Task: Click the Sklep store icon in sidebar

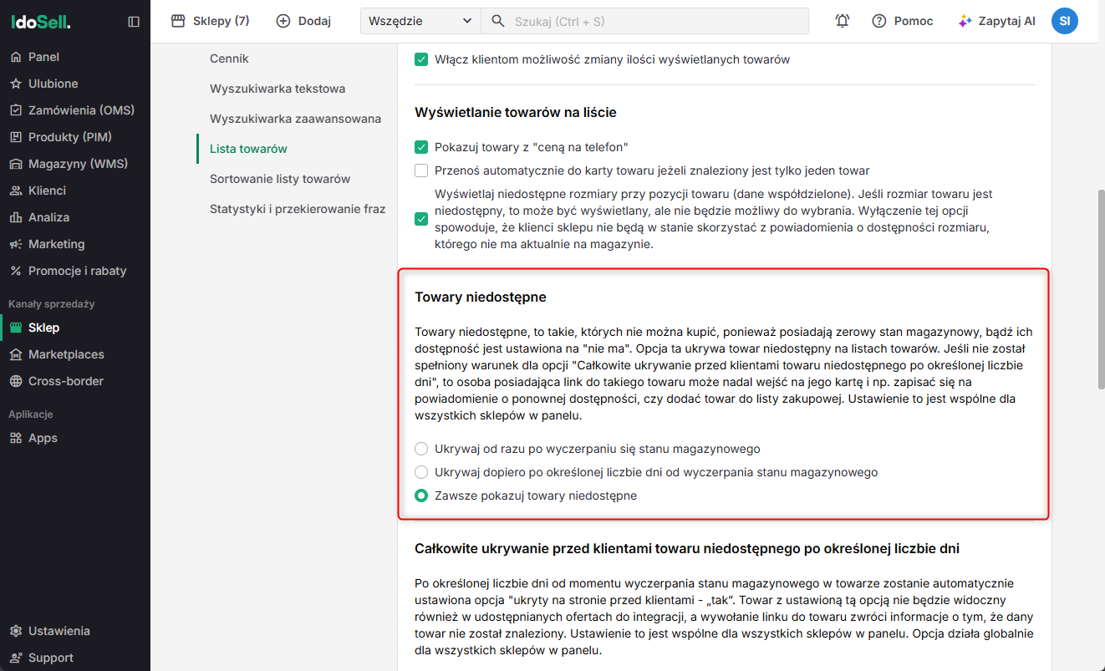Action: [16, 328]
